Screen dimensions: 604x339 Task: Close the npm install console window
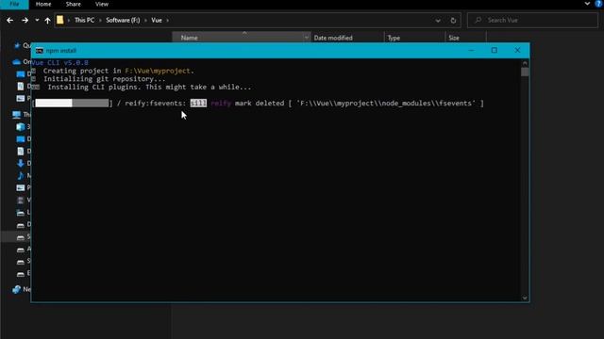517,50
